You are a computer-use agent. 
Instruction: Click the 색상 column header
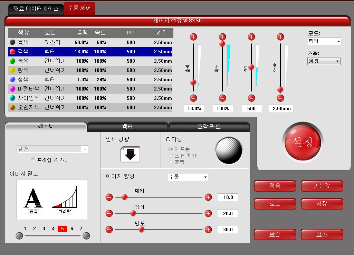[x=23, y=33]
